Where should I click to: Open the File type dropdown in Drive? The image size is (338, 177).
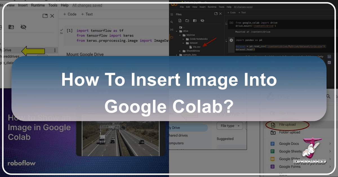230,126
